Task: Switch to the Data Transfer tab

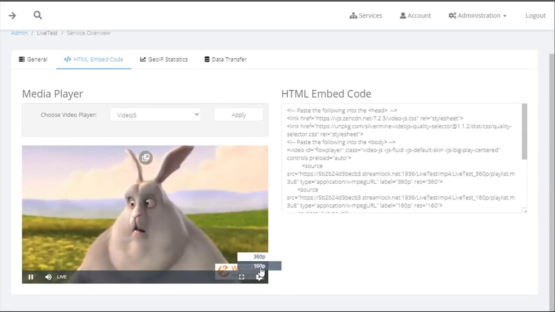Action: coord(225,59)
